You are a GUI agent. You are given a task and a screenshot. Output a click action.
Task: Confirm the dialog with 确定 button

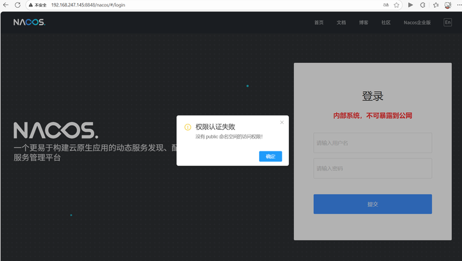(271, 156)
